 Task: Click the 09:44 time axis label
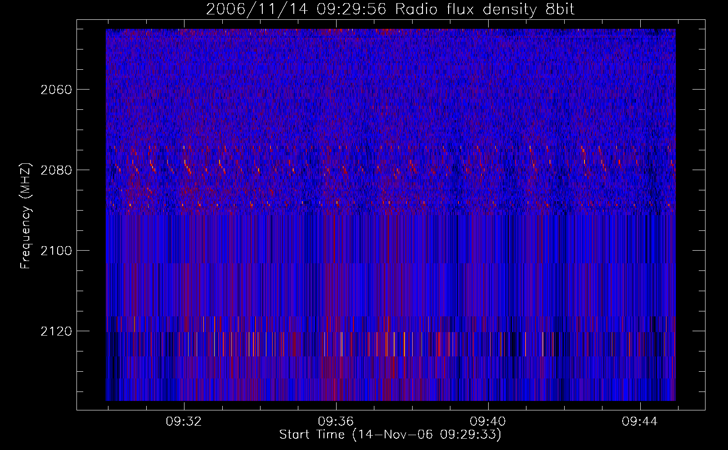(640, 422)
